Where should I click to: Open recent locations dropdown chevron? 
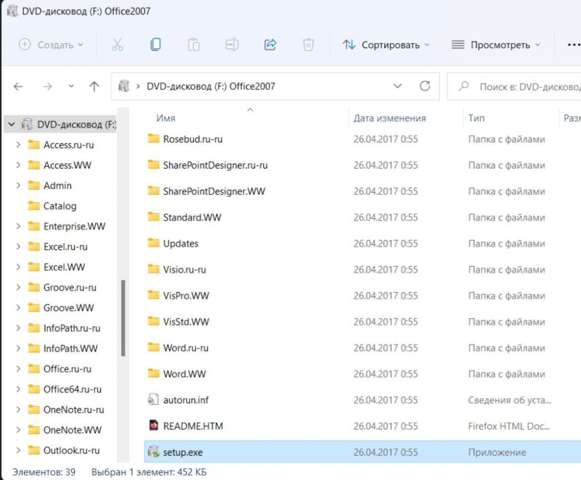click(x=71, y=86)
